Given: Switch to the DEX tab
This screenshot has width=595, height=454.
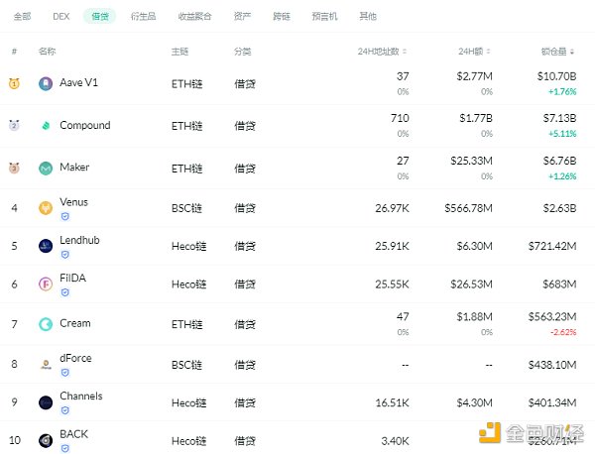Looking at the screenshot, I should point(61,16).
